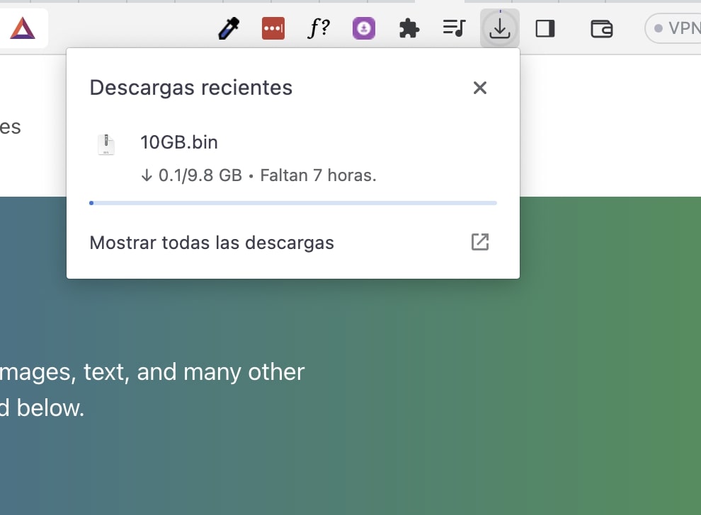Click the download progress bar
Viewport: 701px width, 515px height.
tap(293, 203)
